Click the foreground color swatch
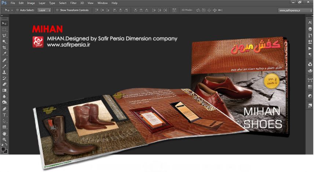Screen dimensions: 314x172 pos(3,149)
